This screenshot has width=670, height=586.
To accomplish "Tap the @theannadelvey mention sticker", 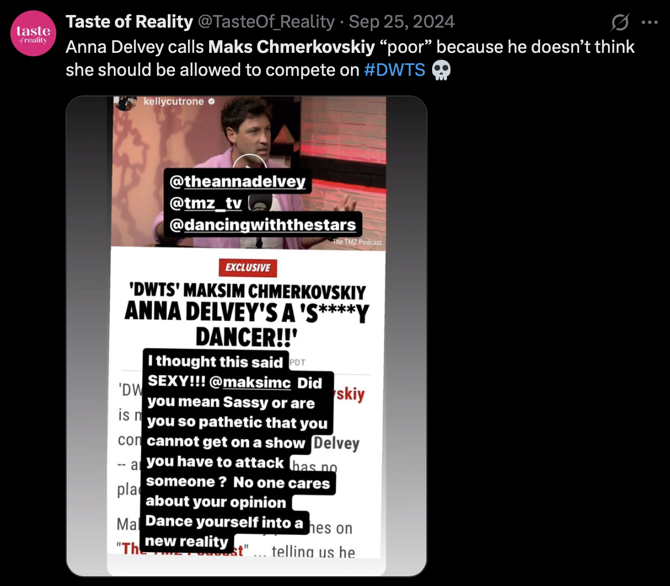I will [x=237, y=182].
